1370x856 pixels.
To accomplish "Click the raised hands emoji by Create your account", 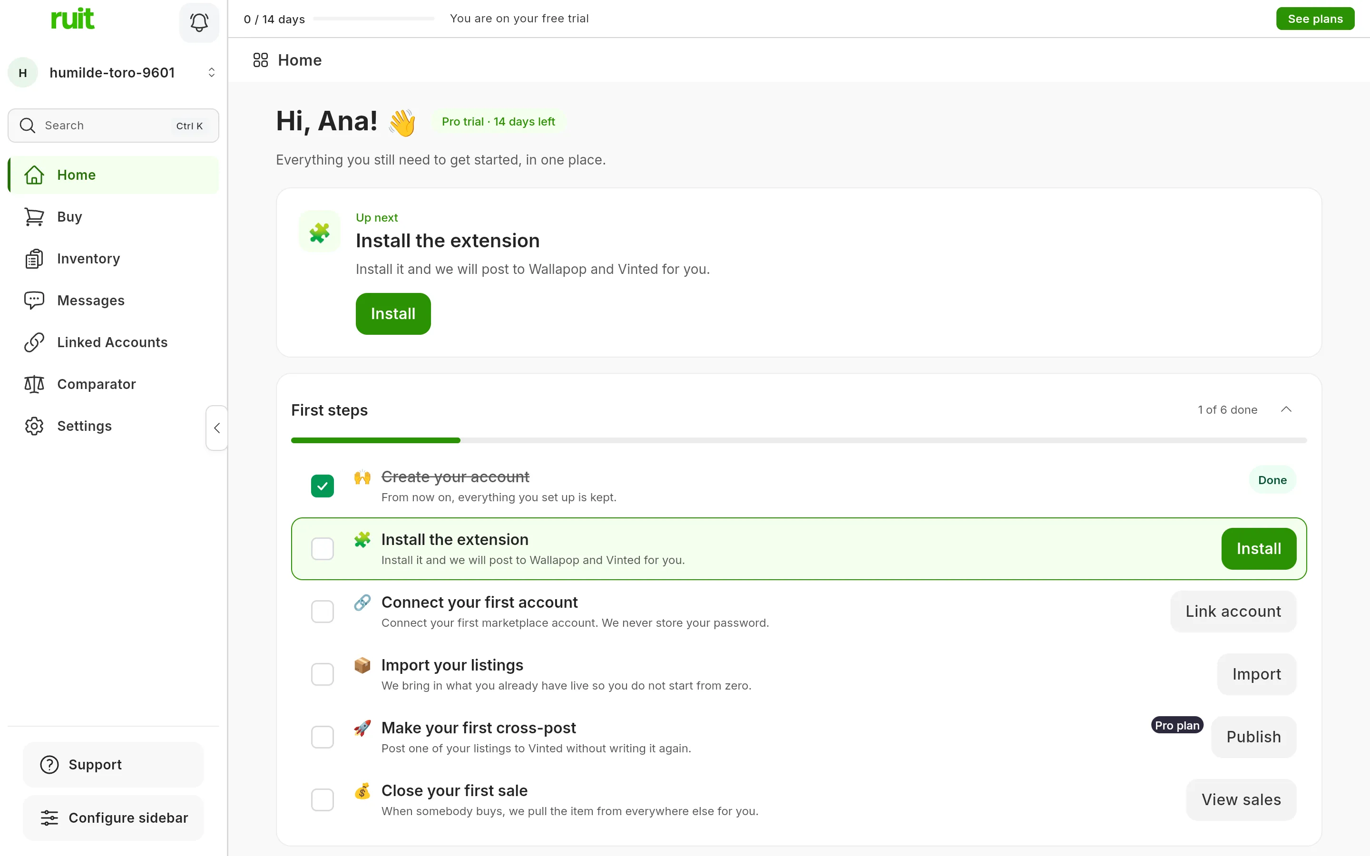I will (362, 477).
